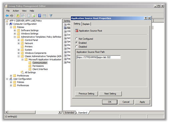Confirm with the OK button

coord(110,102)
